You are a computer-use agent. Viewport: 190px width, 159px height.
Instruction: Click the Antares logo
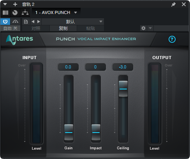tap(19, 40)
